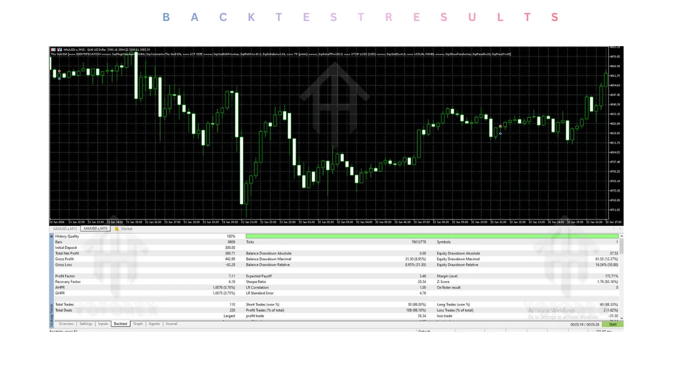The height and width of the screenshot is (378, 673).
Task: Click LR Standard Error value 4.76
Action: (x=423, y=293)
